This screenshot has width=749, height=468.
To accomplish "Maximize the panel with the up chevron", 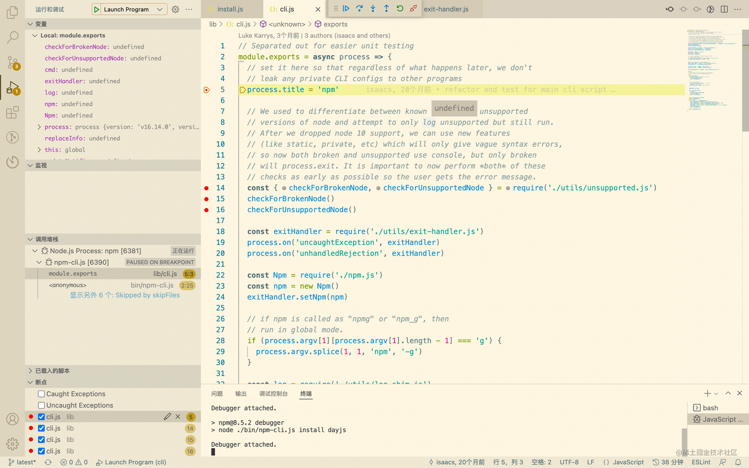I will pyautogui.click(x=728, y=393).
